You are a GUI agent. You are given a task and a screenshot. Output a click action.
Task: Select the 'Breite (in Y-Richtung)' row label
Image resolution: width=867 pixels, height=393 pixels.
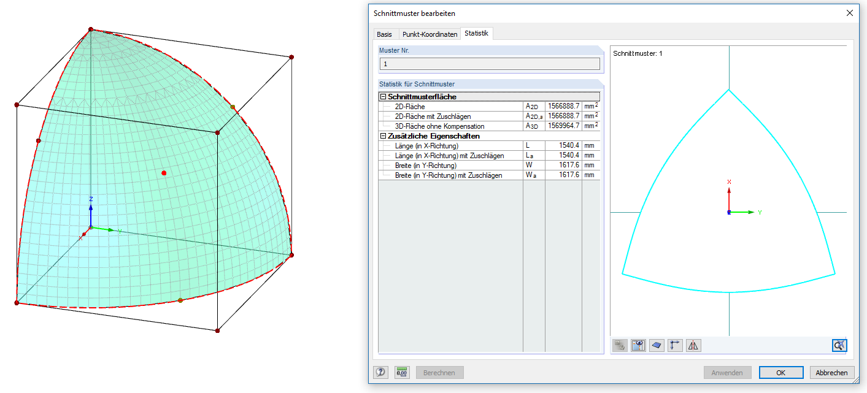click(426, 166)
